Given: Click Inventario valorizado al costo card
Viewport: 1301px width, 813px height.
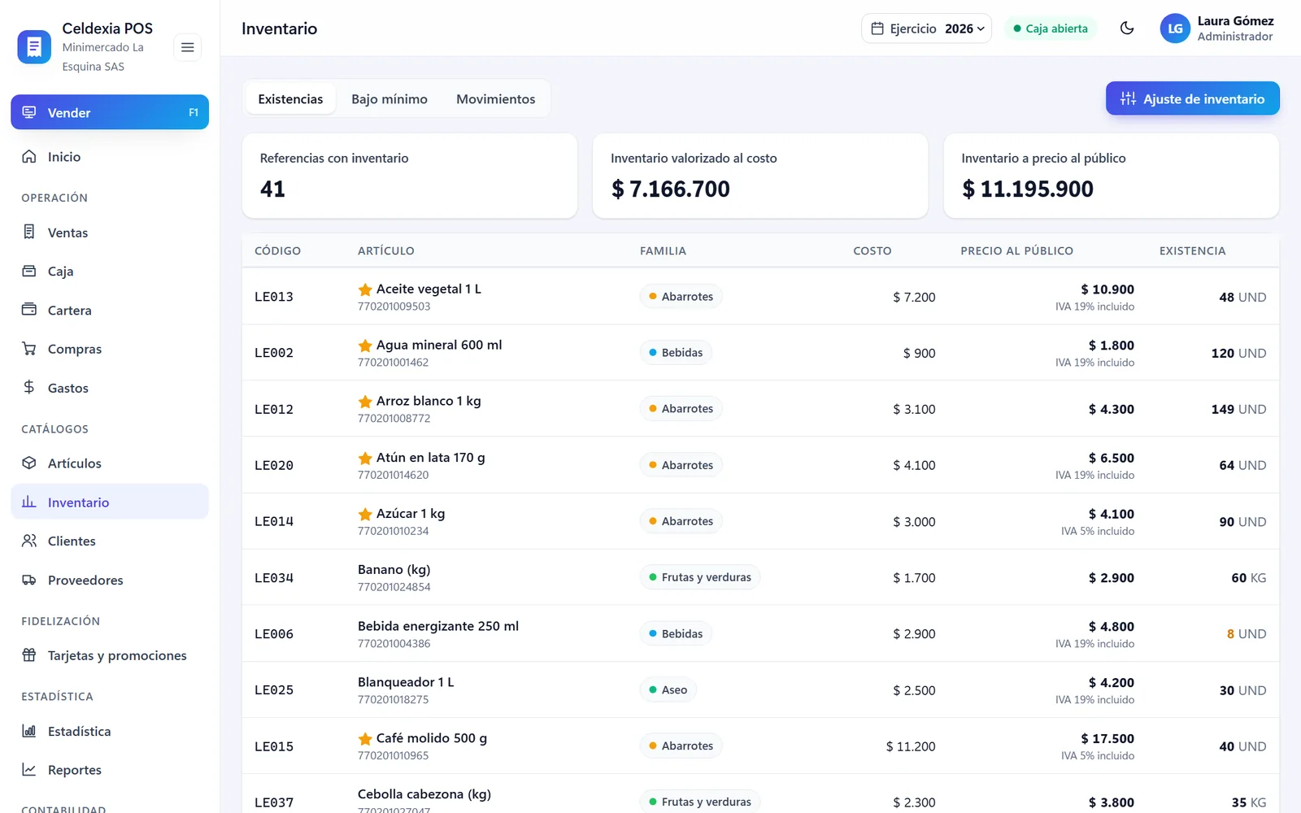Looking at the screenshot, I should coord(760,176).
